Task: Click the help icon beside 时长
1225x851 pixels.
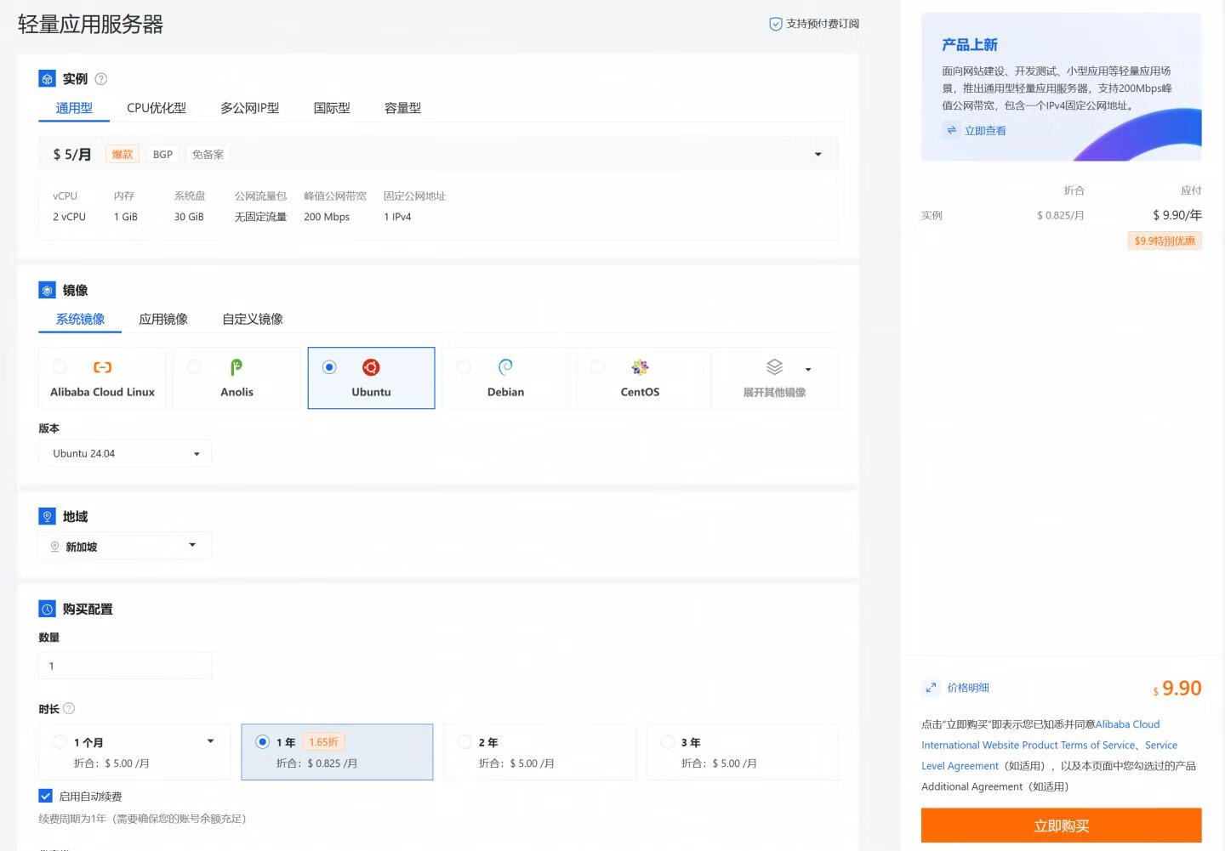Action: pos(69,709)
